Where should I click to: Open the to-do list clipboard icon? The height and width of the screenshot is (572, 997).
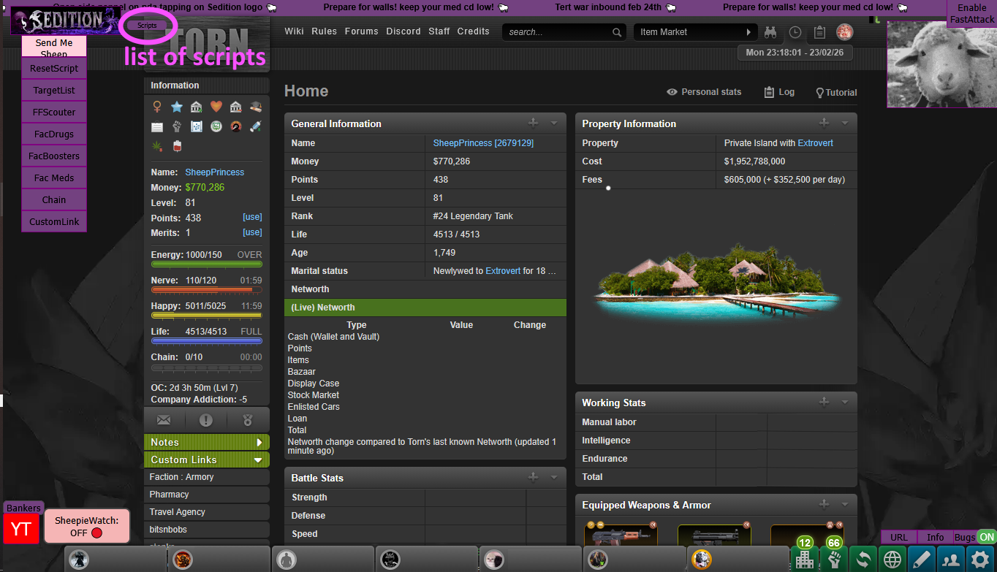point(819,32)
